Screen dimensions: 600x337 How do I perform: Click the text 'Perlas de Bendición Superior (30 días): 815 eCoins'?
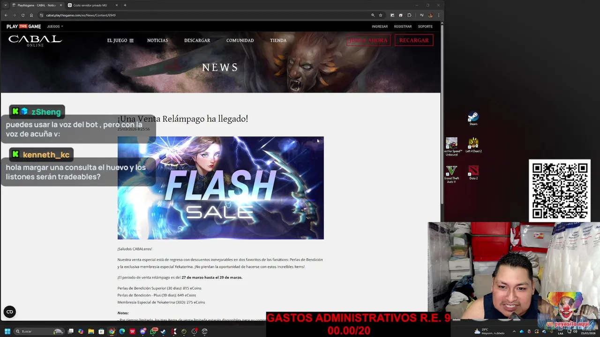coord(159,288)
